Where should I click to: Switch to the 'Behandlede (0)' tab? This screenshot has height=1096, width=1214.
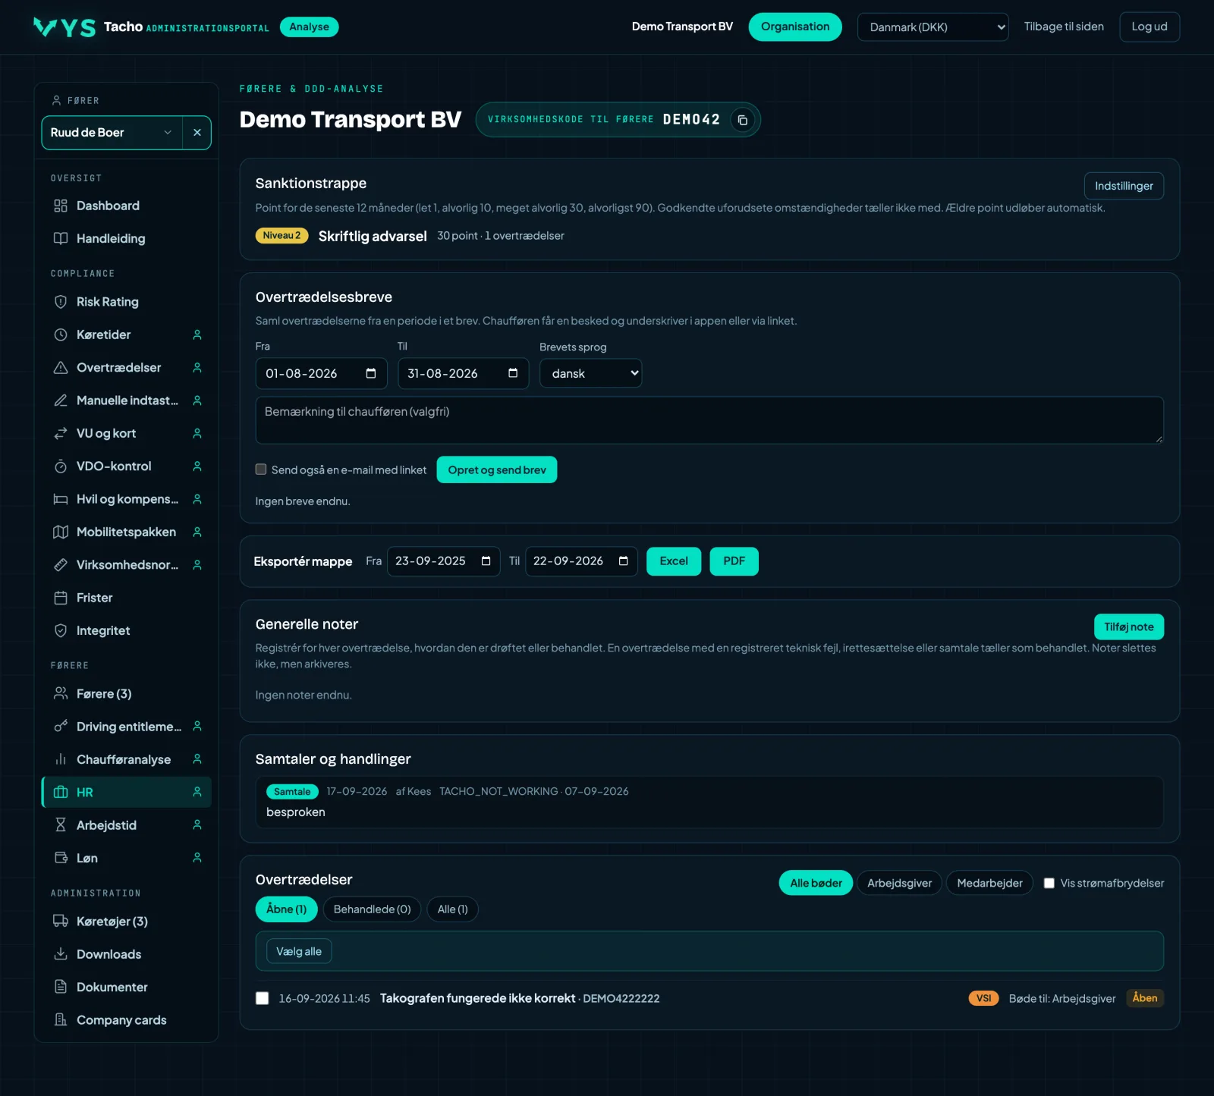[x=372, y=909]
